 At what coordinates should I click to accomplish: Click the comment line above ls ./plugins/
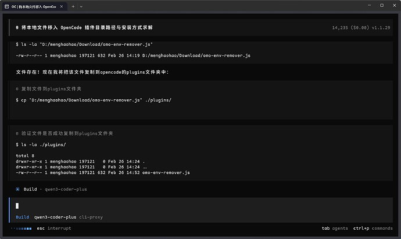pos(64,133)
